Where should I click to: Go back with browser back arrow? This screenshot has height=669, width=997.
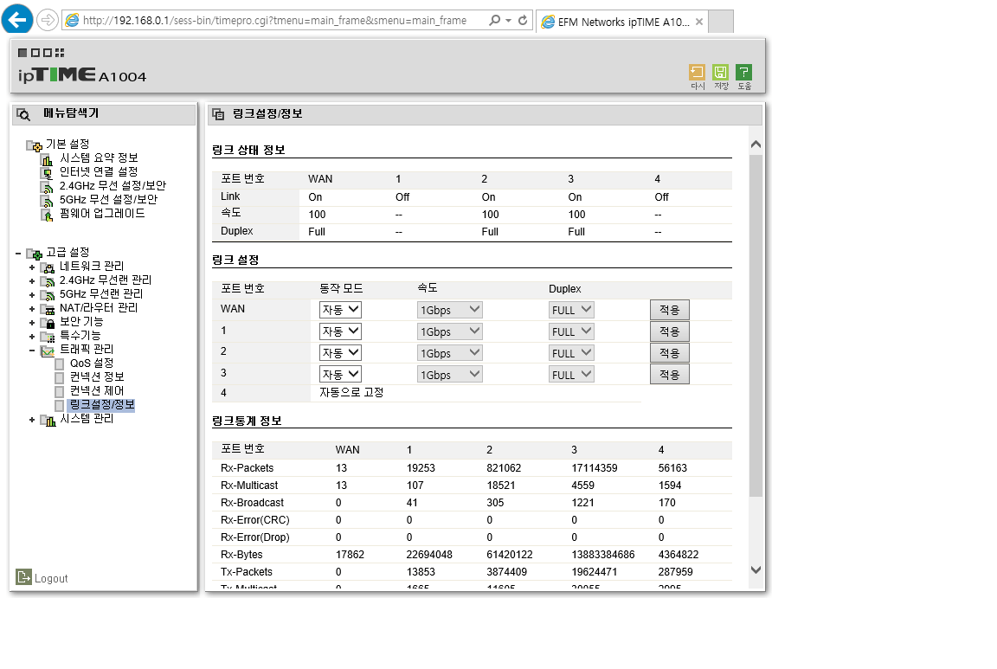(x=17, y=20)
